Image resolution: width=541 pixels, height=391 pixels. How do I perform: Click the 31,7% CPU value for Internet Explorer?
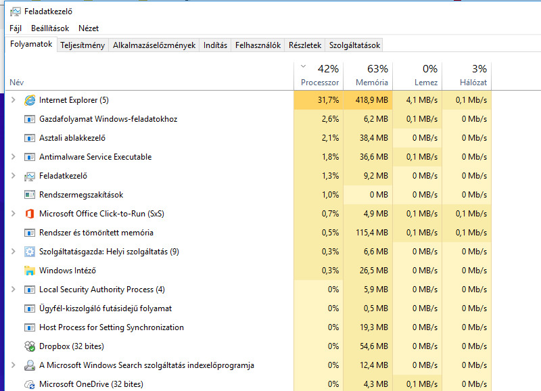click(319, 100)
